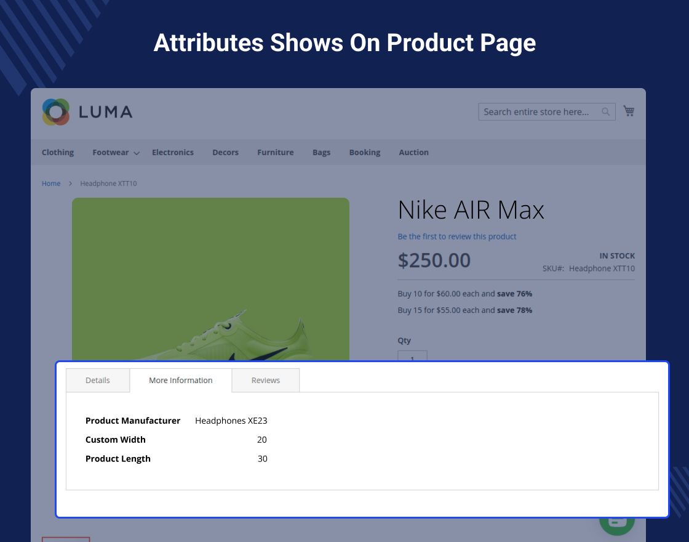Click the Product Manufacturer label
Screen dimensions: 689x542
133,421
